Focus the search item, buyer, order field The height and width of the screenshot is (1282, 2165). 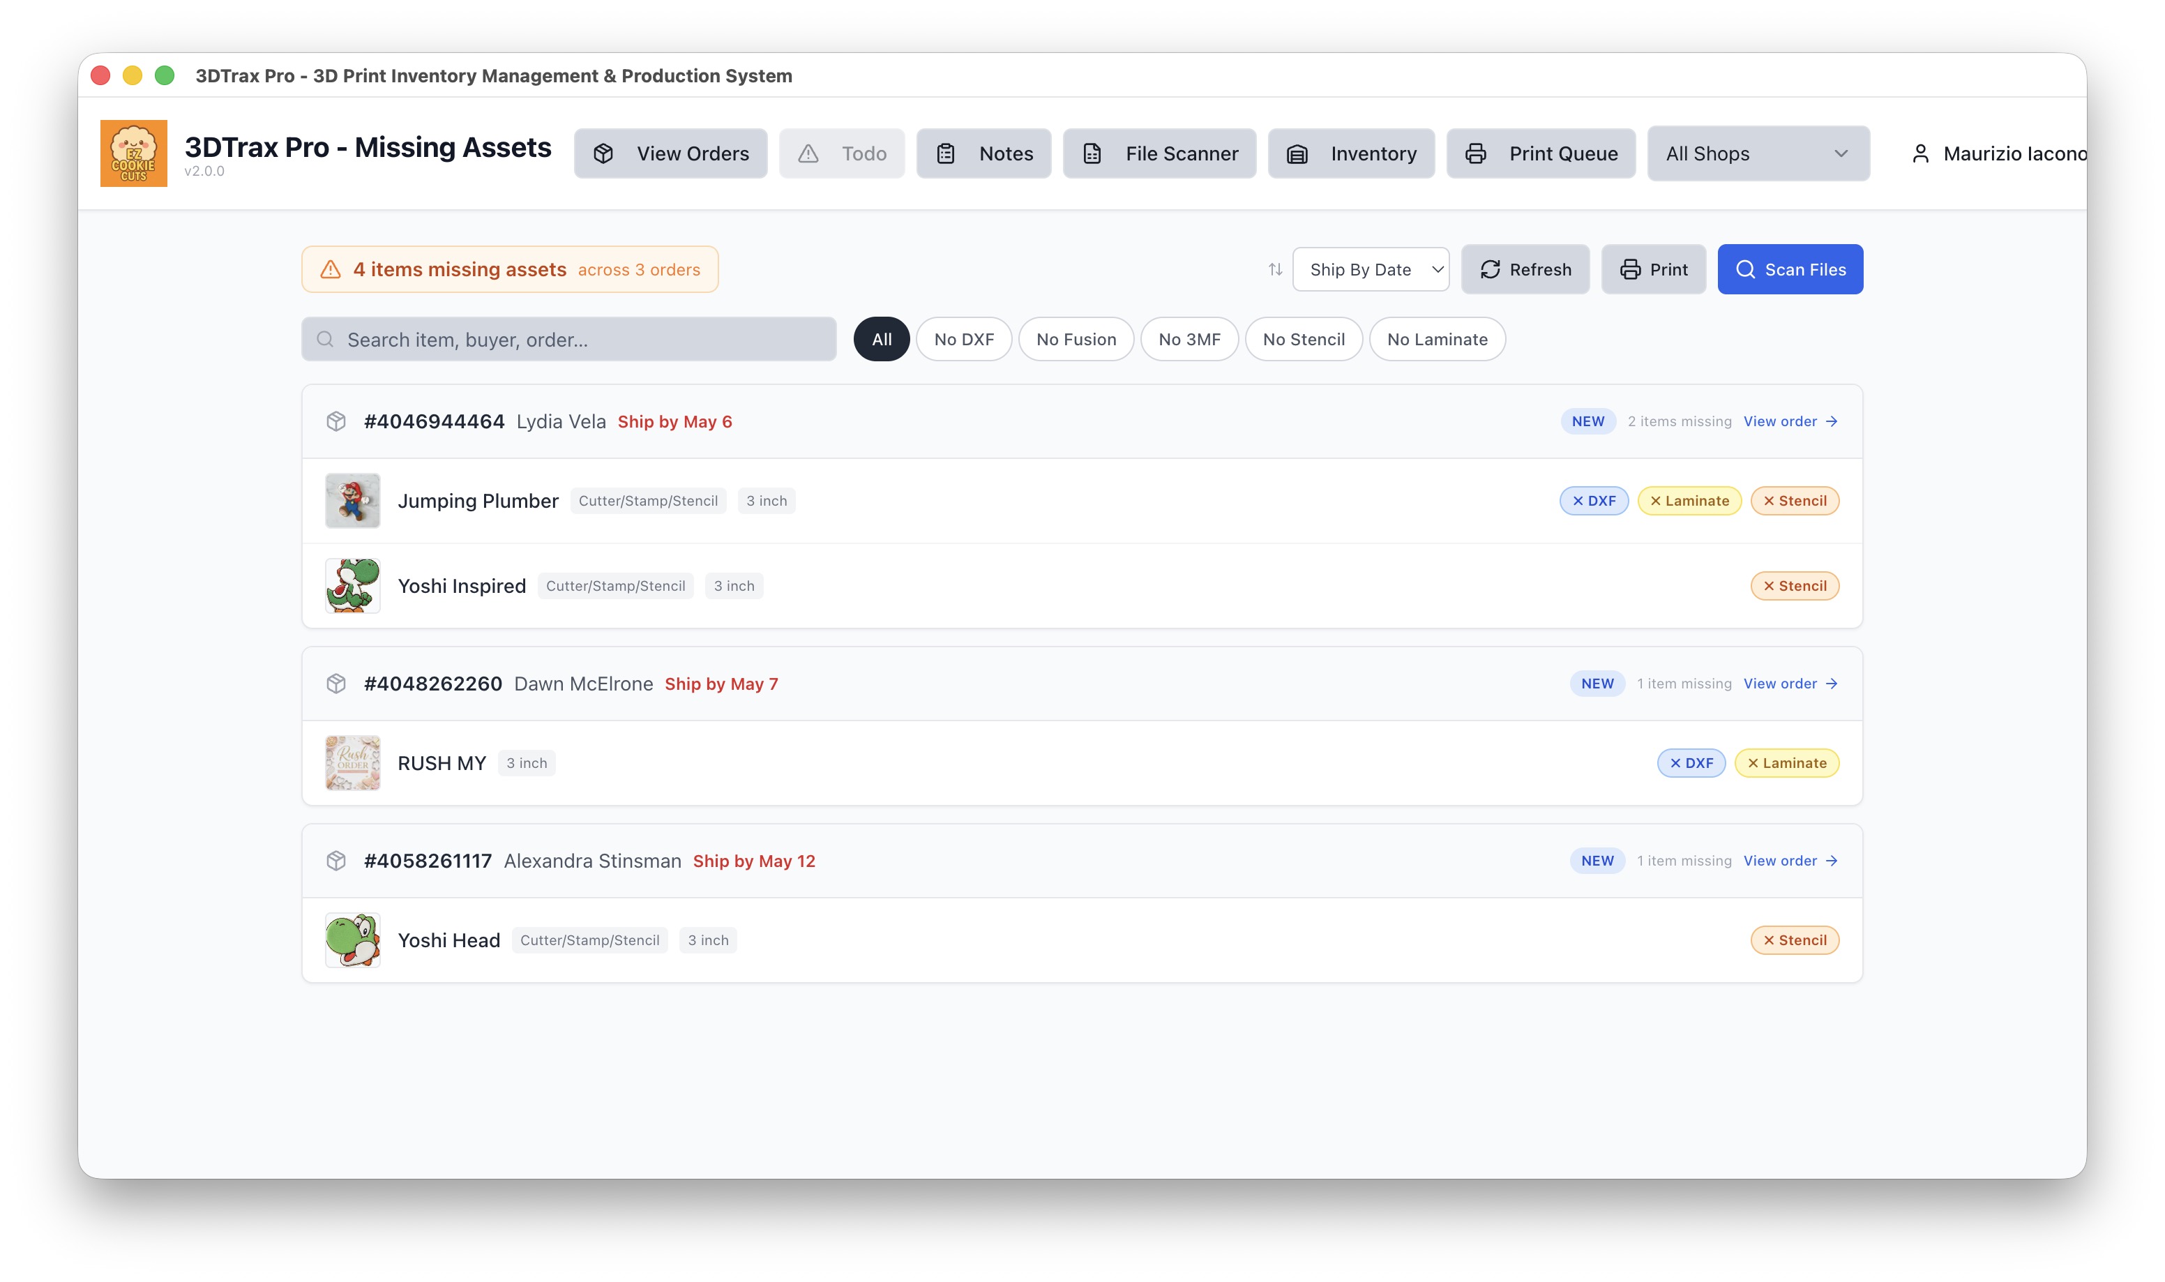click(568, 340)
